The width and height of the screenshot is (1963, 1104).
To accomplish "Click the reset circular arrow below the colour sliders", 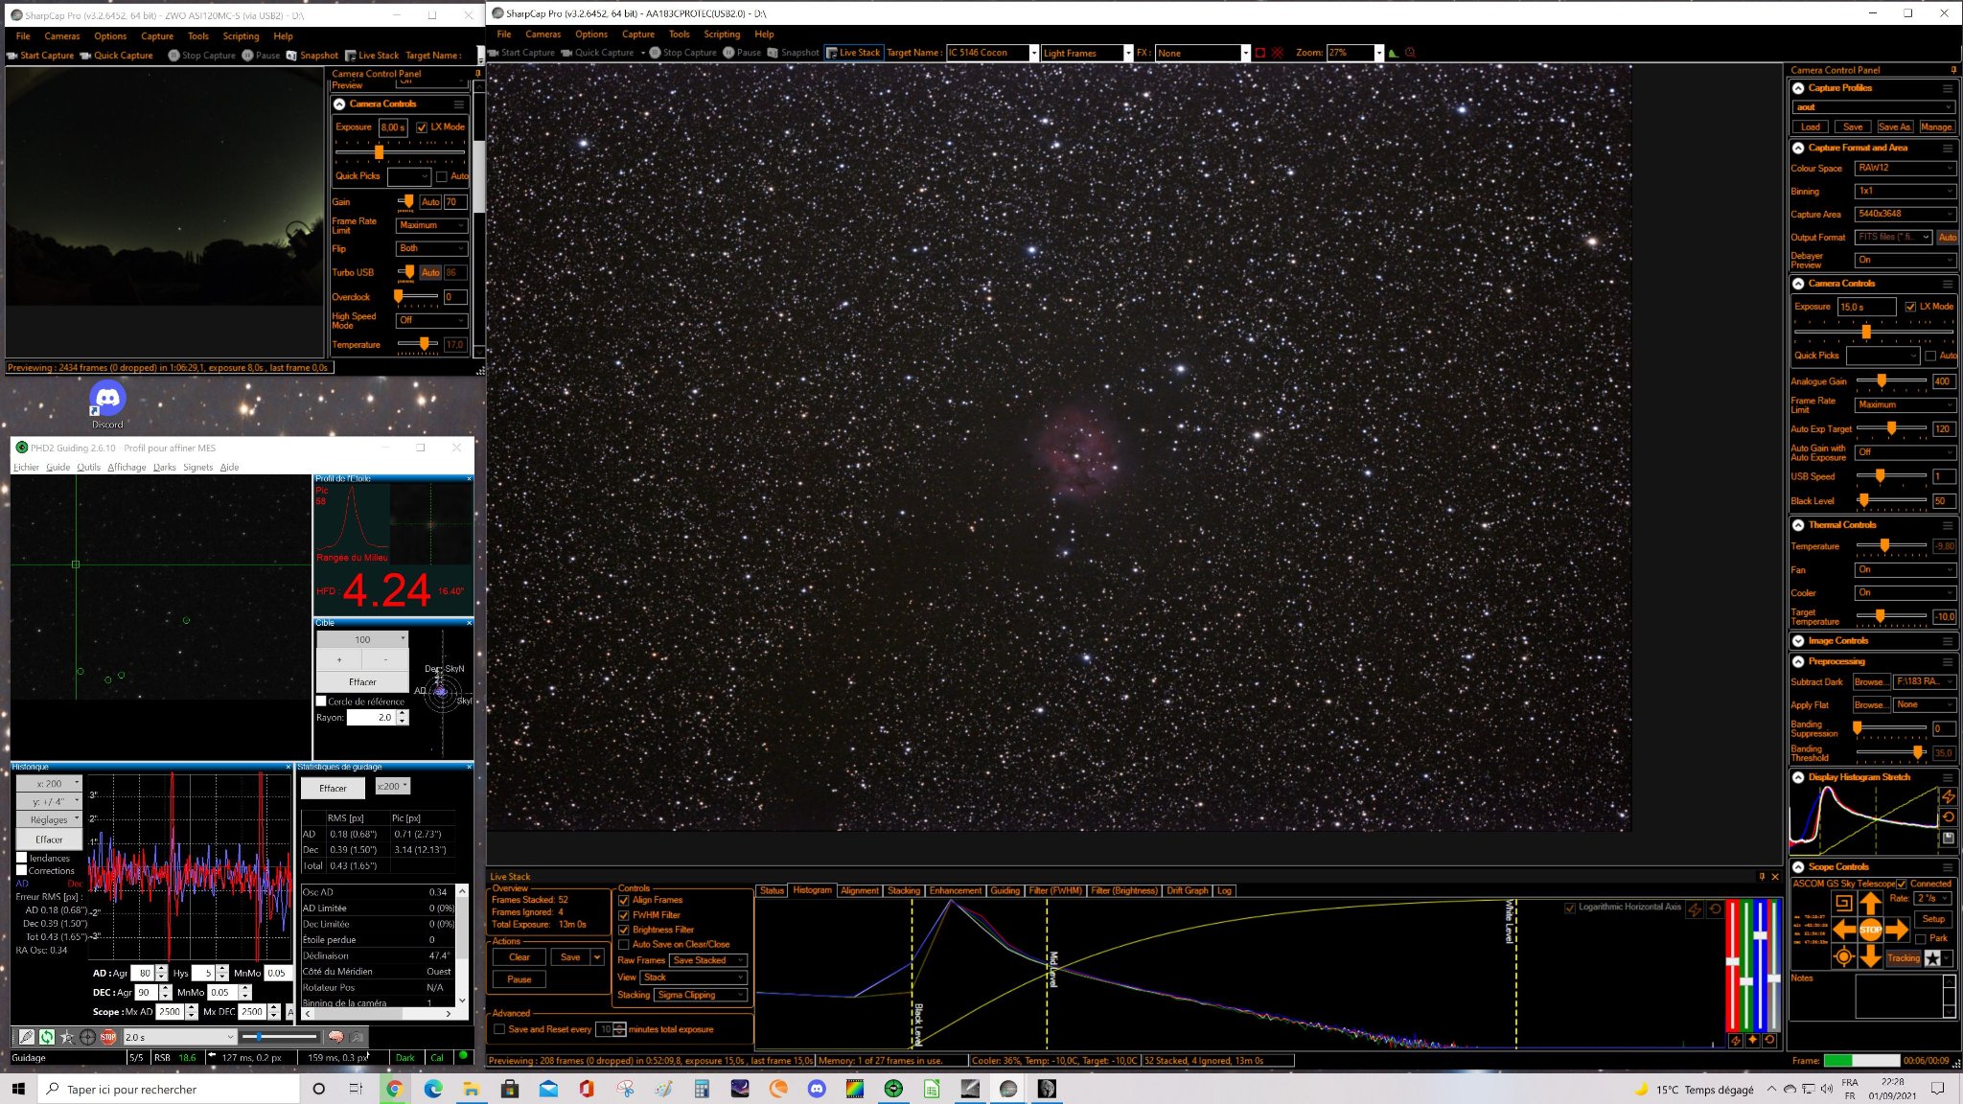I will (x=1770, y=1041).
